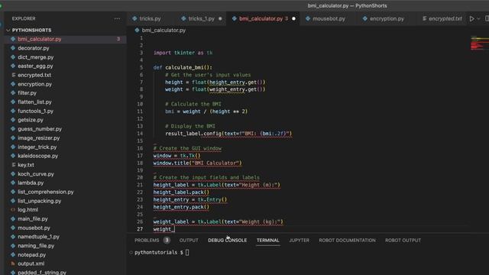
Task: Click the HTML icon beside log.html
Action: coord(13,210)
